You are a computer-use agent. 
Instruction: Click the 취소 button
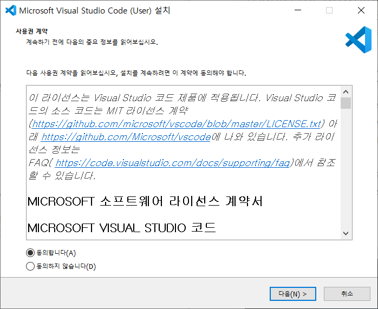point(347,294)
